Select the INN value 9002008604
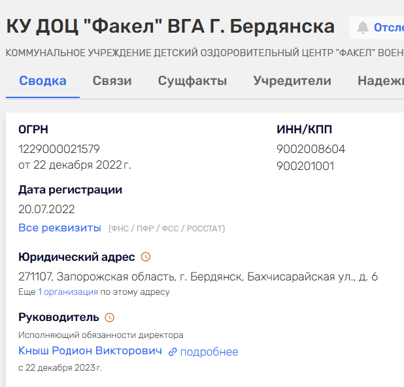The width and height of the screenshot is (404, 387). coord(311,149)
